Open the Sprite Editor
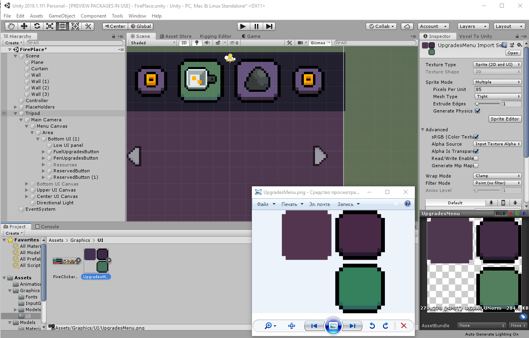This screenshot has height=338, width=529. [x=505, y=119]
